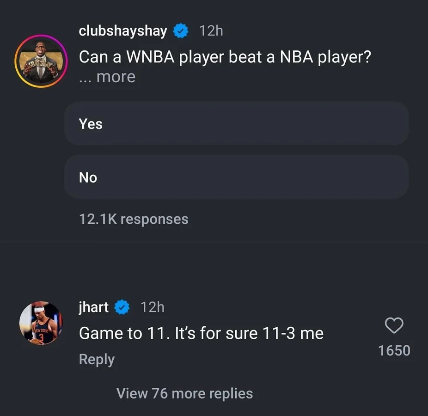Screen dimensions: 428x416
Task: Click the verified badge beside jhart
Action: click(122, 307)
